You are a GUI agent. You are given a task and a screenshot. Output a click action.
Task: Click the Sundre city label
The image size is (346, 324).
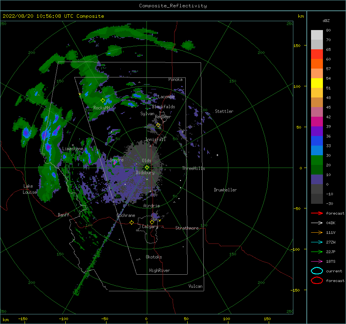(x=116, y=160)
